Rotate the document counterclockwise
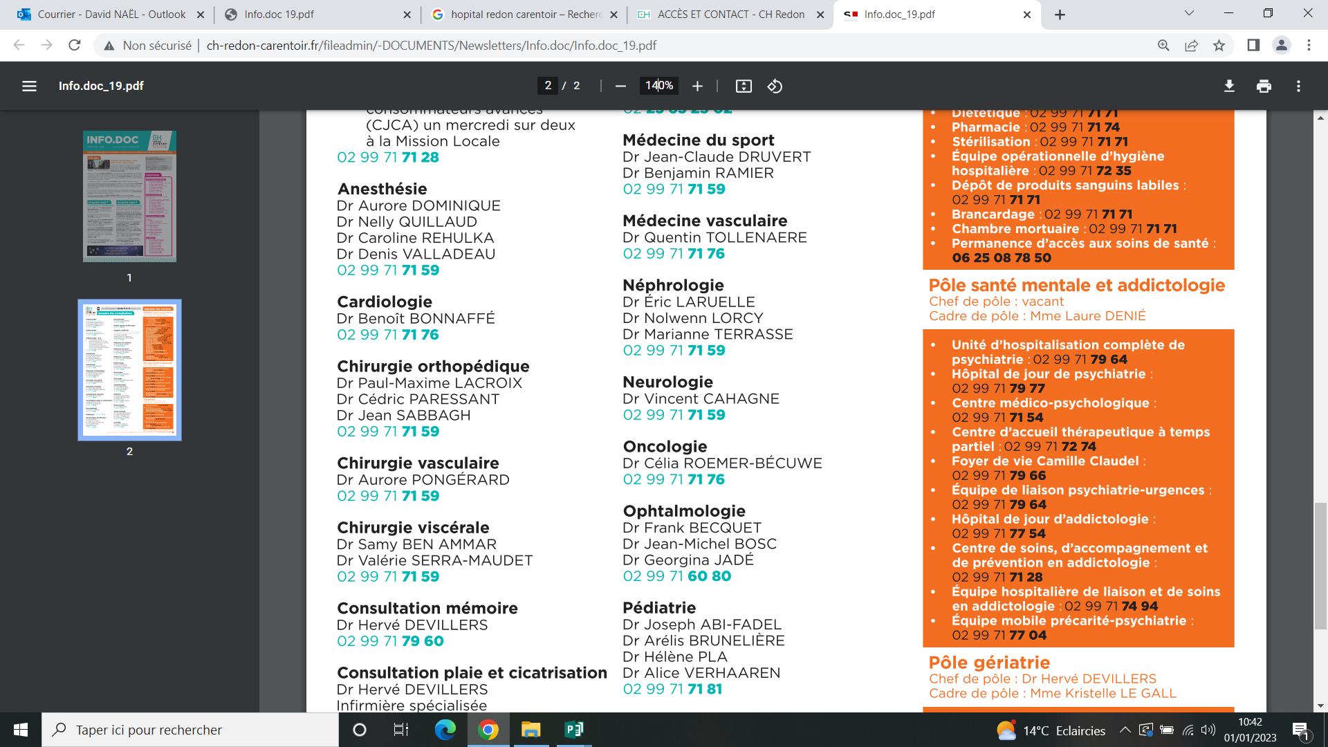The height and width of the screenshot is (747, 1328). 775,86
